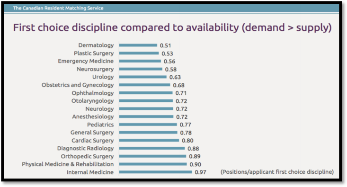Click the Emergency Medicine bar

click(x=140, y=61)
